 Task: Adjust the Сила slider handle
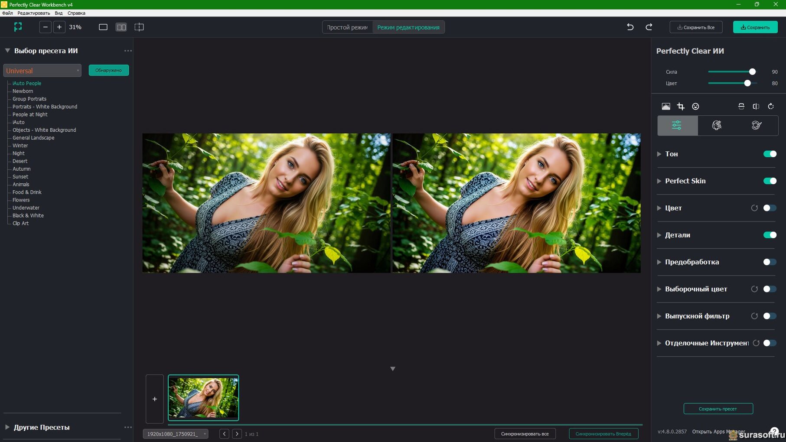coord(752,72)
